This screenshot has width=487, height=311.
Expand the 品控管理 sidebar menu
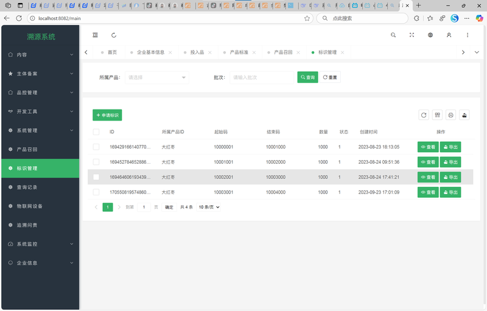tap(40, 93)
